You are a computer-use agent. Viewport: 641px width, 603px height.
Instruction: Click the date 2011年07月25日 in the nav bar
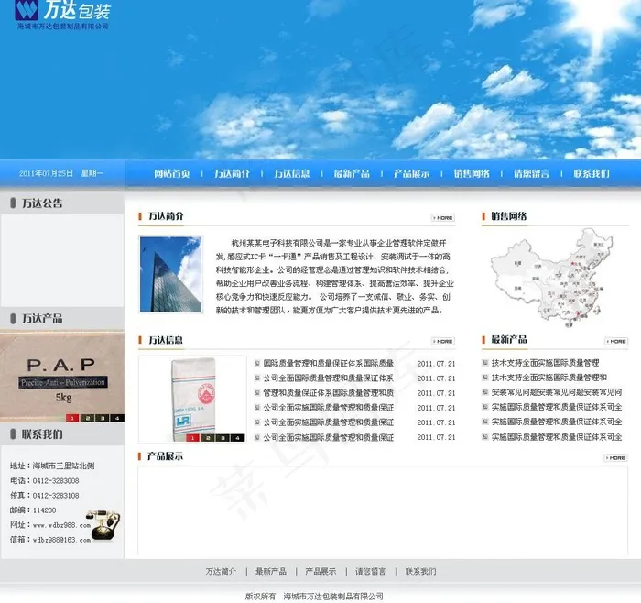(46, 173)
